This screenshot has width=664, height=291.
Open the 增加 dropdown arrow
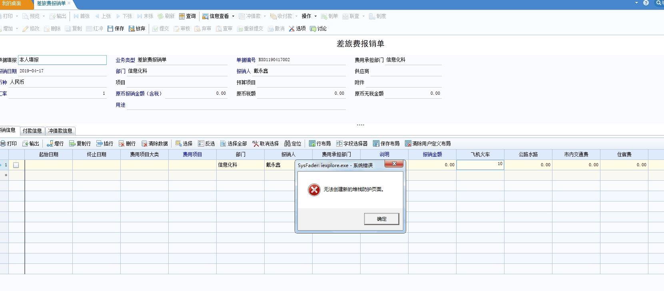17,29
